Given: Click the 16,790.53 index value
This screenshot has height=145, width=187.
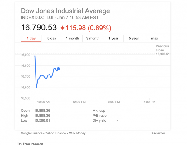Looking at the screenshot, I should [39, 28].
